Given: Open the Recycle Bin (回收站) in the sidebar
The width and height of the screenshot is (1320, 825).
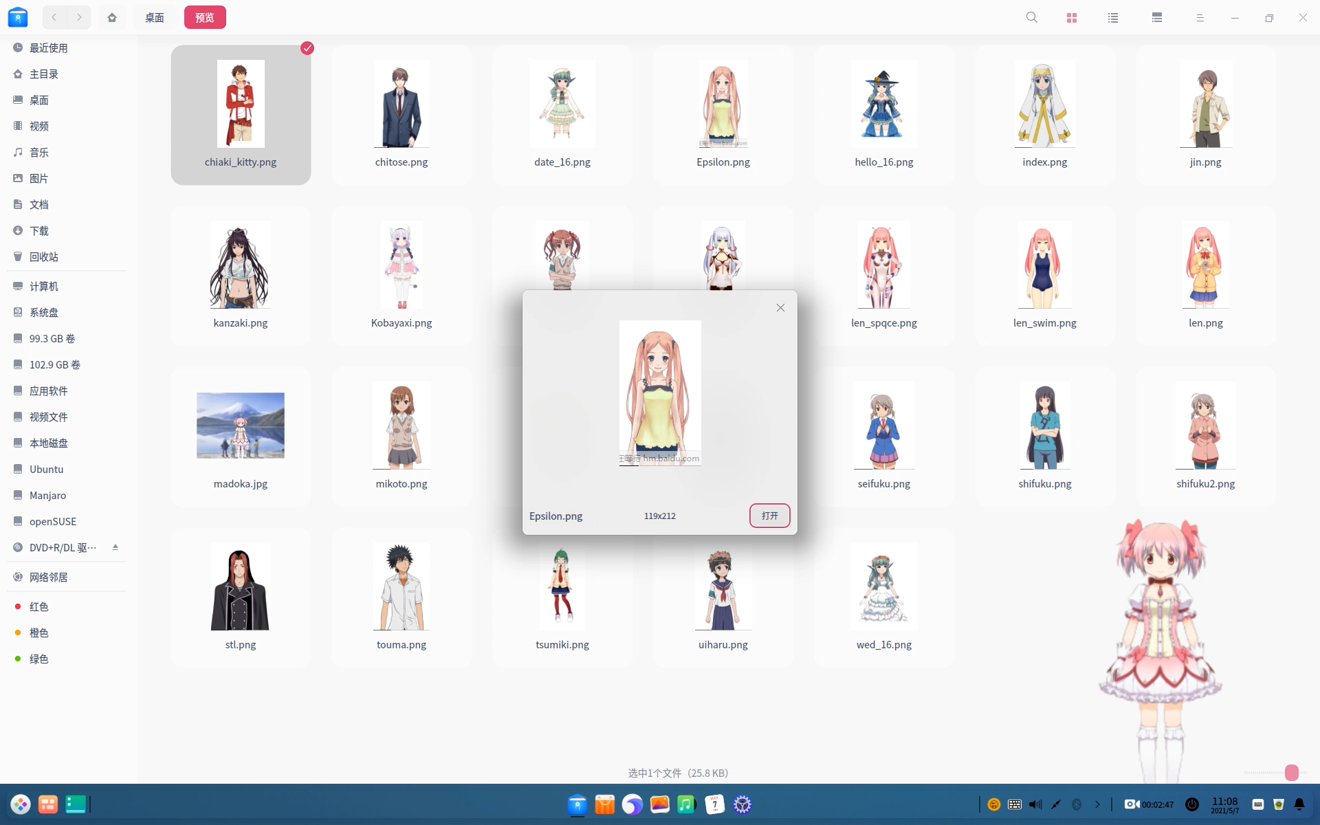Looking at the screenshot, I should (x=44, y=256).
